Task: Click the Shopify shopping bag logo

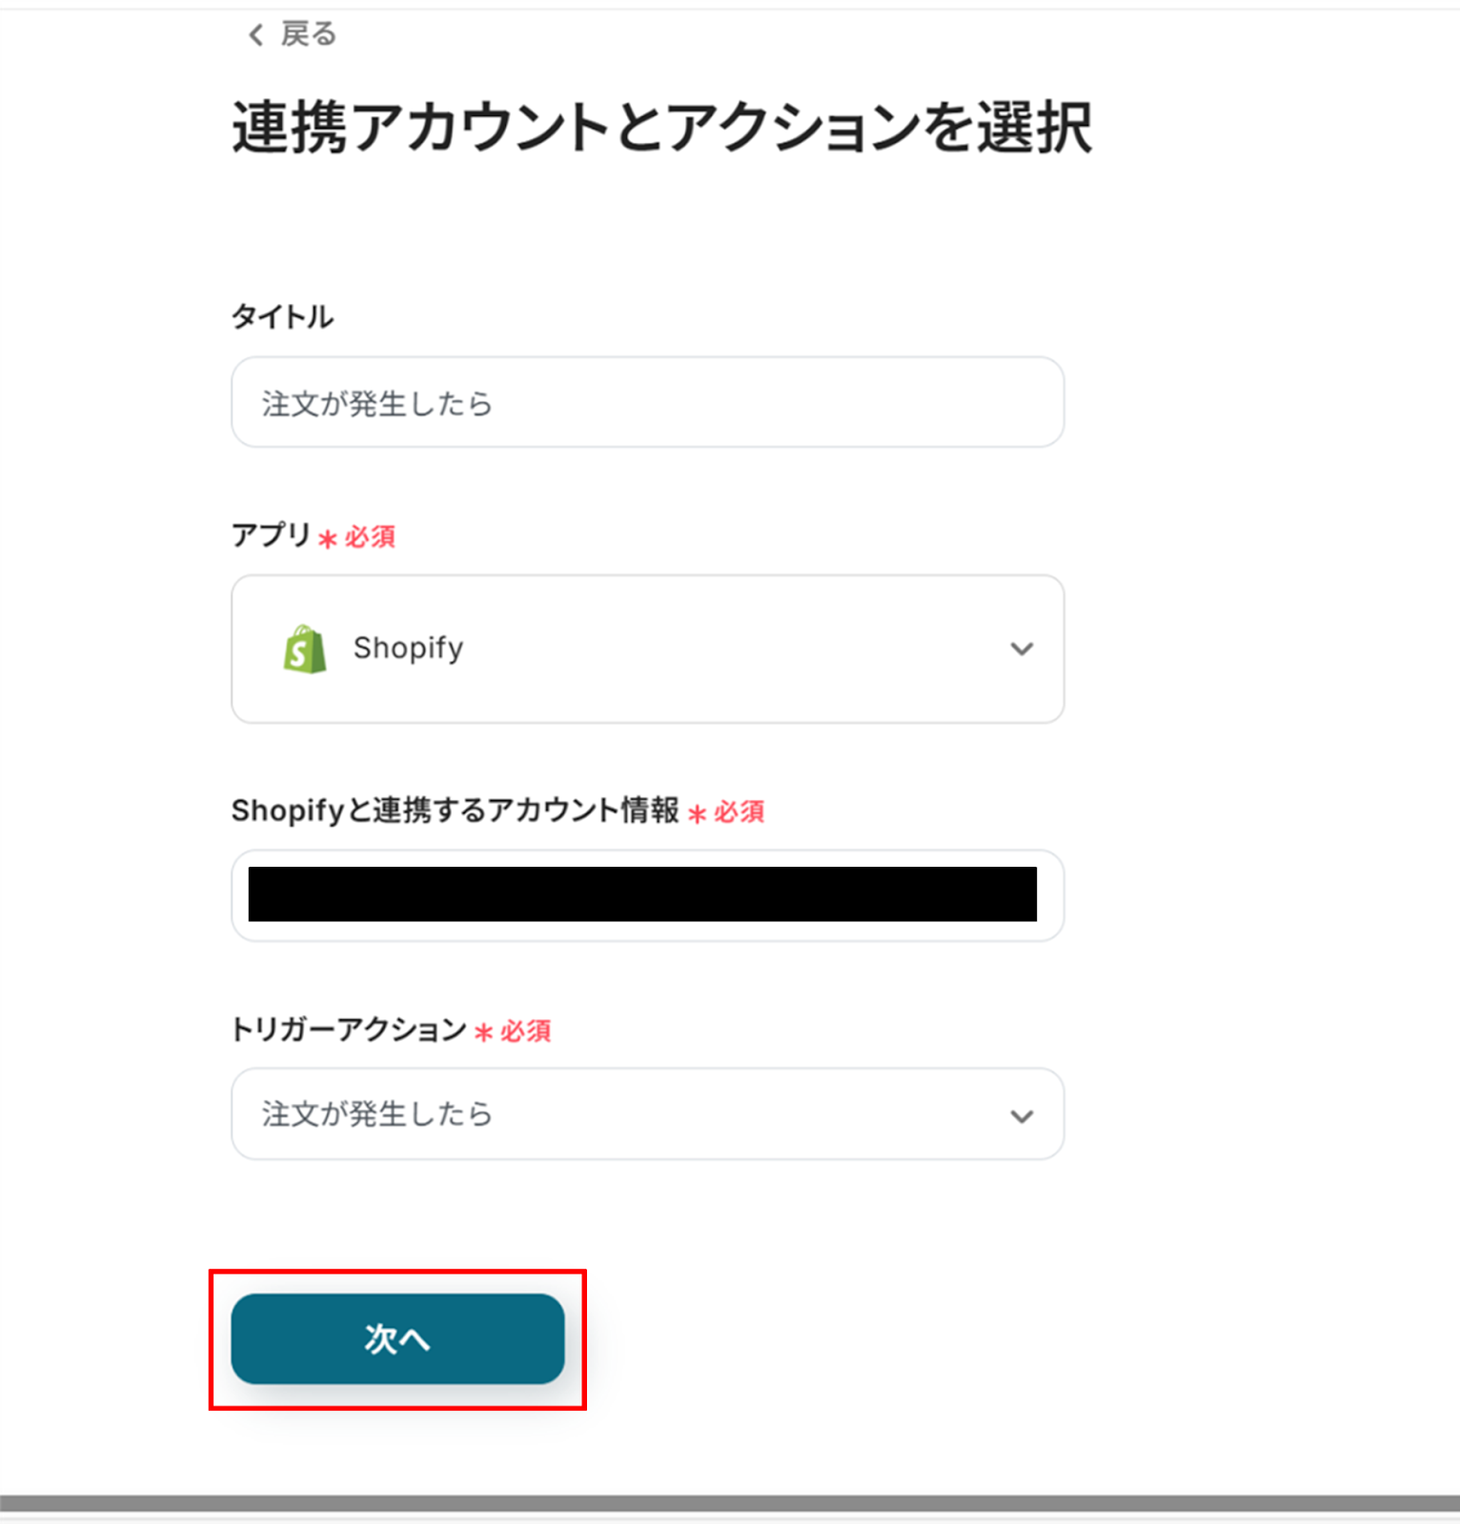Action: (x=305, y=649)
